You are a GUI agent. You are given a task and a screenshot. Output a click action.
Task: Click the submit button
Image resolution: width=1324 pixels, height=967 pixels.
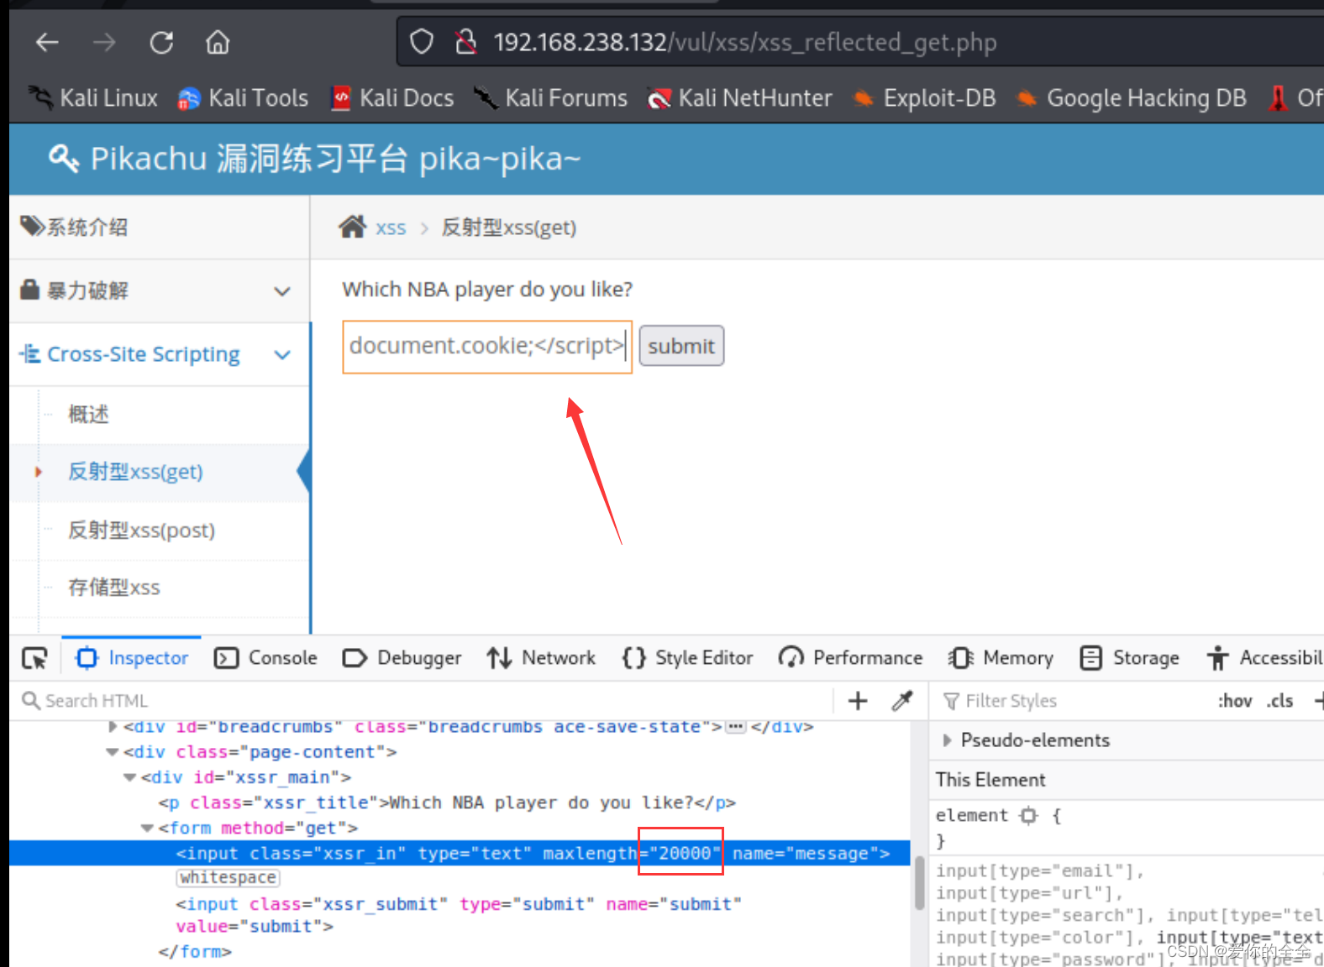[681, 346]
